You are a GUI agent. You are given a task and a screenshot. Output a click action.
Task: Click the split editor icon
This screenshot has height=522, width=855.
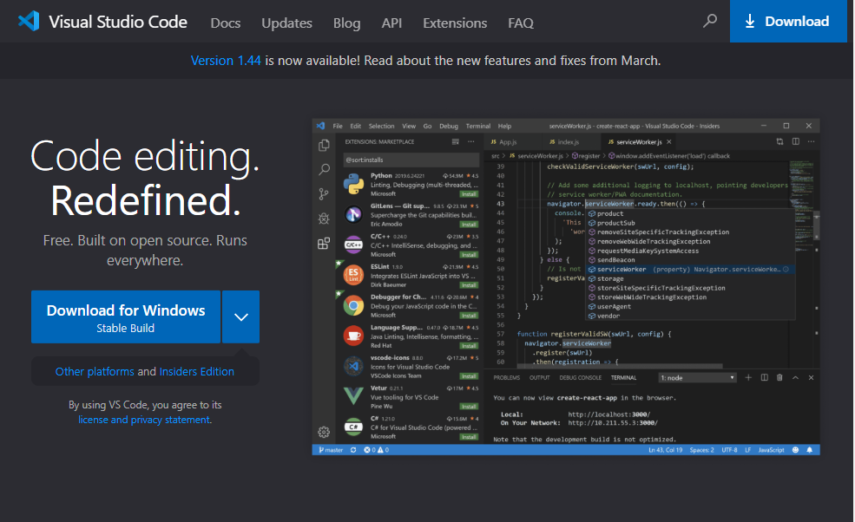tap(796, 141)
